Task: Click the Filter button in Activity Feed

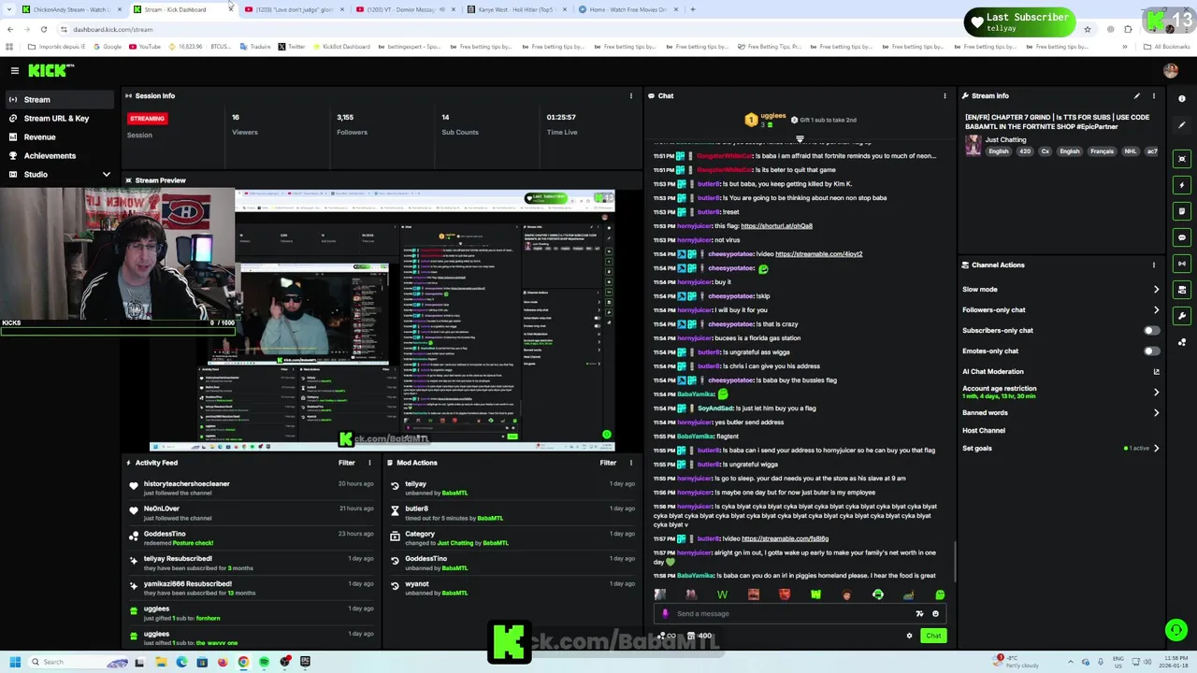Action: click(x=346, y=463)
